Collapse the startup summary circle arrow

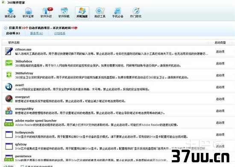(6, 28)
